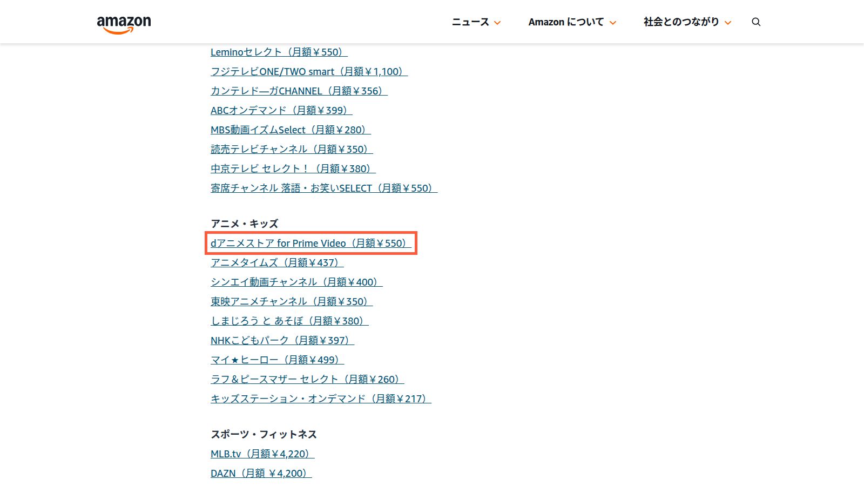
Task: Visit the 寄席チャンネル 落語・お笑いSELECT link
Action: (x=324, y=188)
